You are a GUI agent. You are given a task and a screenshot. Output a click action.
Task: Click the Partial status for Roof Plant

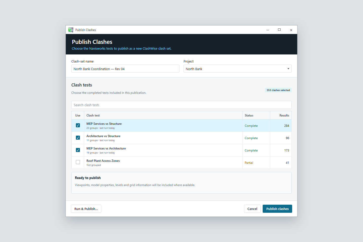[x=249, y=163]
